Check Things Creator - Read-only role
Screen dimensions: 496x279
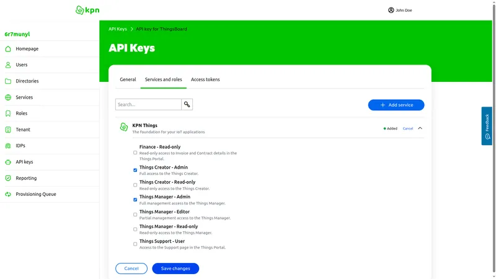click(x=135, y=185)
